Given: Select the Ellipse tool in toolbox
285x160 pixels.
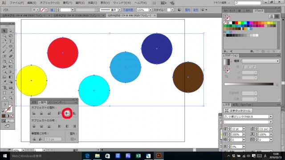Looking at the screenshot, I should (x=11, y=46).
